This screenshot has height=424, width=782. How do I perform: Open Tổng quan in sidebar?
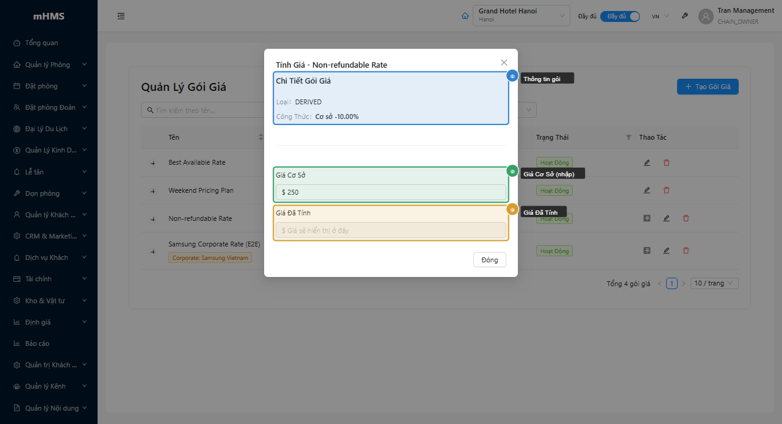pyautogui.click(x=41, y=43)
